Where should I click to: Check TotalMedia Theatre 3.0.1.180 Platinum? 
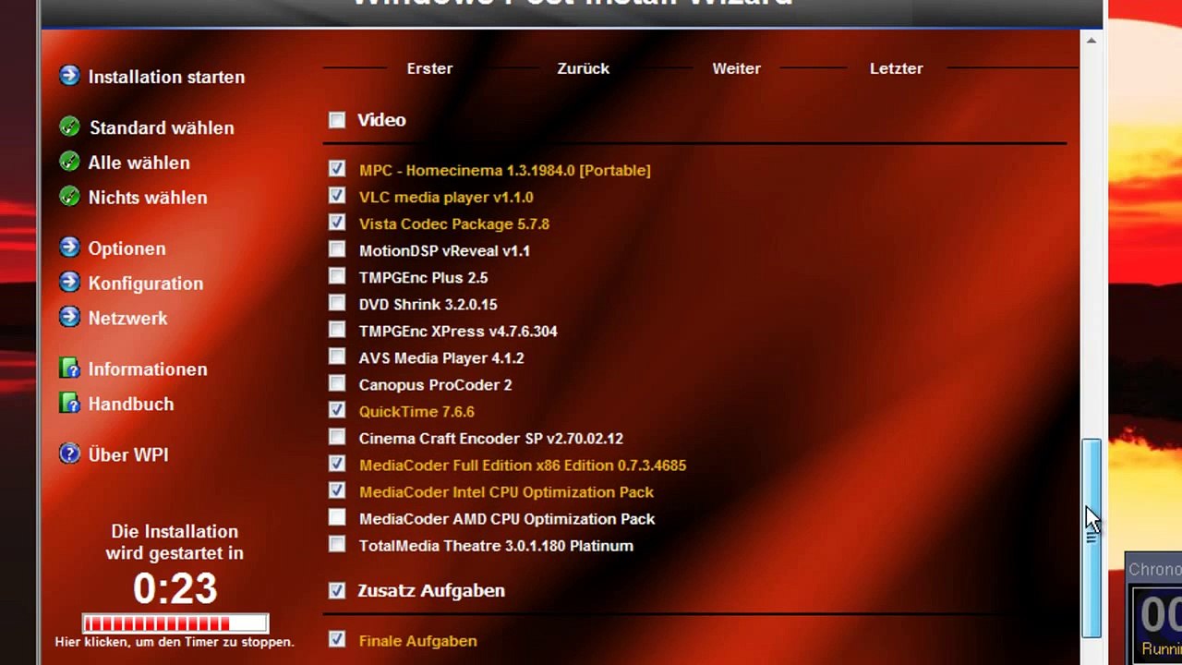[x=337, y=544]
